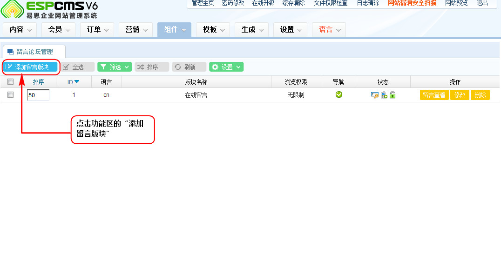The width and height of the screenshot is (501, 267).
Task: Click the ESPCMS logo
Action: pyautogui.click(x=49, y=9)
